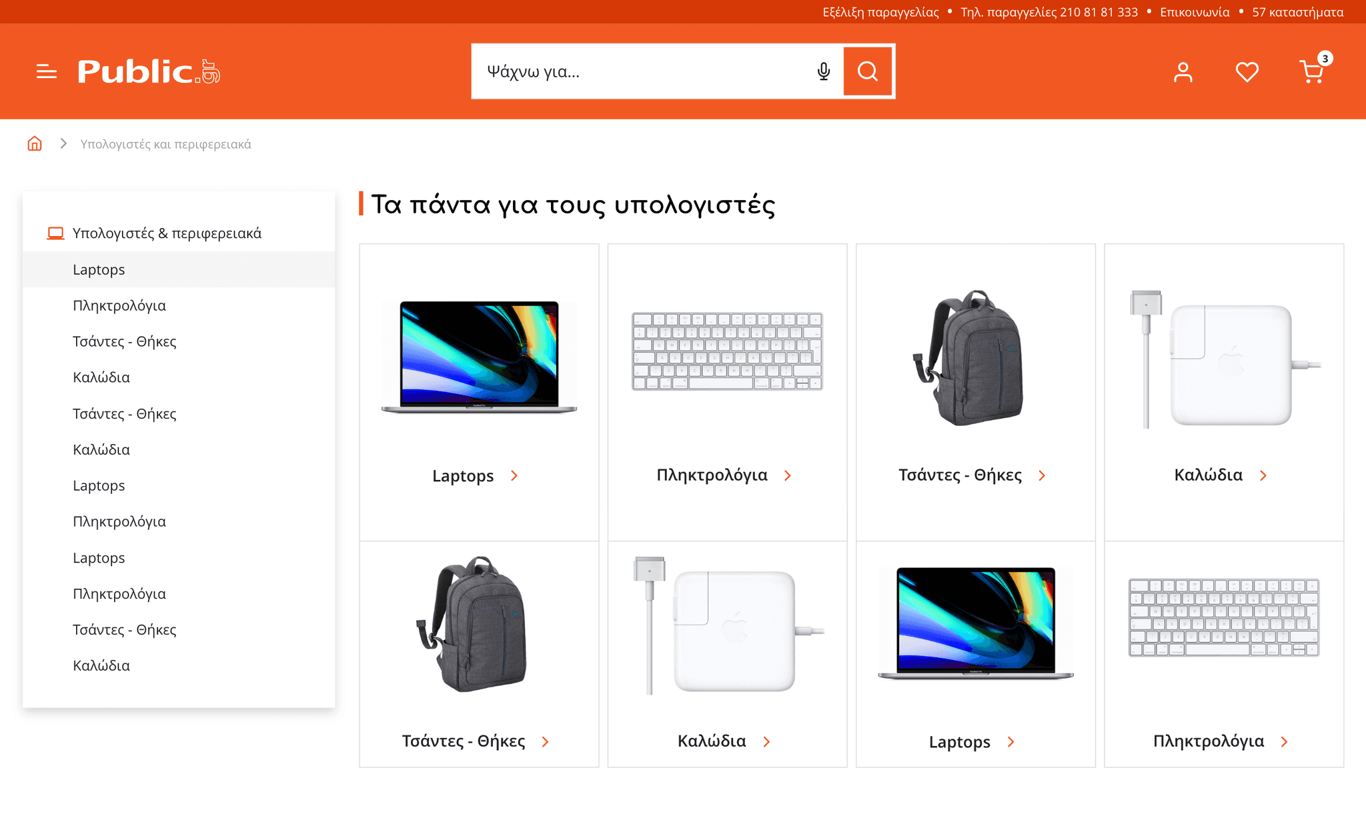Click breadcrumb separator chevron
This screenshot has height=830, width=1366.
tap(63, 143)
